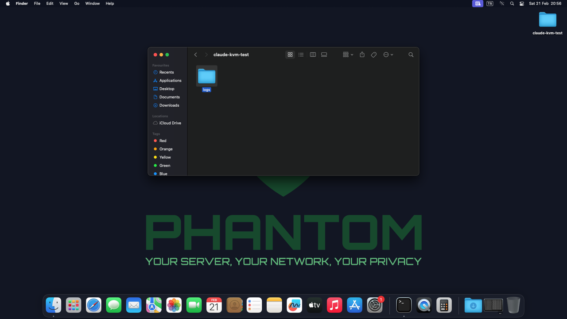The height and width of the screenshot is (319, 567).
Task: Open the View menu
Action: [x=64, y=4]
